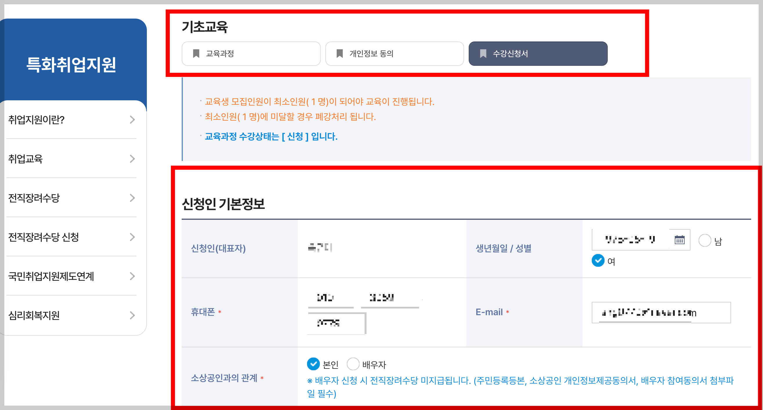This screenshot has height=410, width=763.
Task: Expand the 전직장려수당 chevron arrow
Action: click(132, 198)
